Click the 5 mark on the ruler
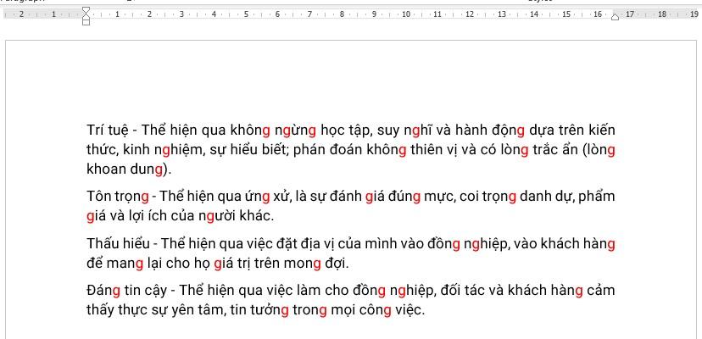The image size is (702, 339). click(x=246, y=14)
